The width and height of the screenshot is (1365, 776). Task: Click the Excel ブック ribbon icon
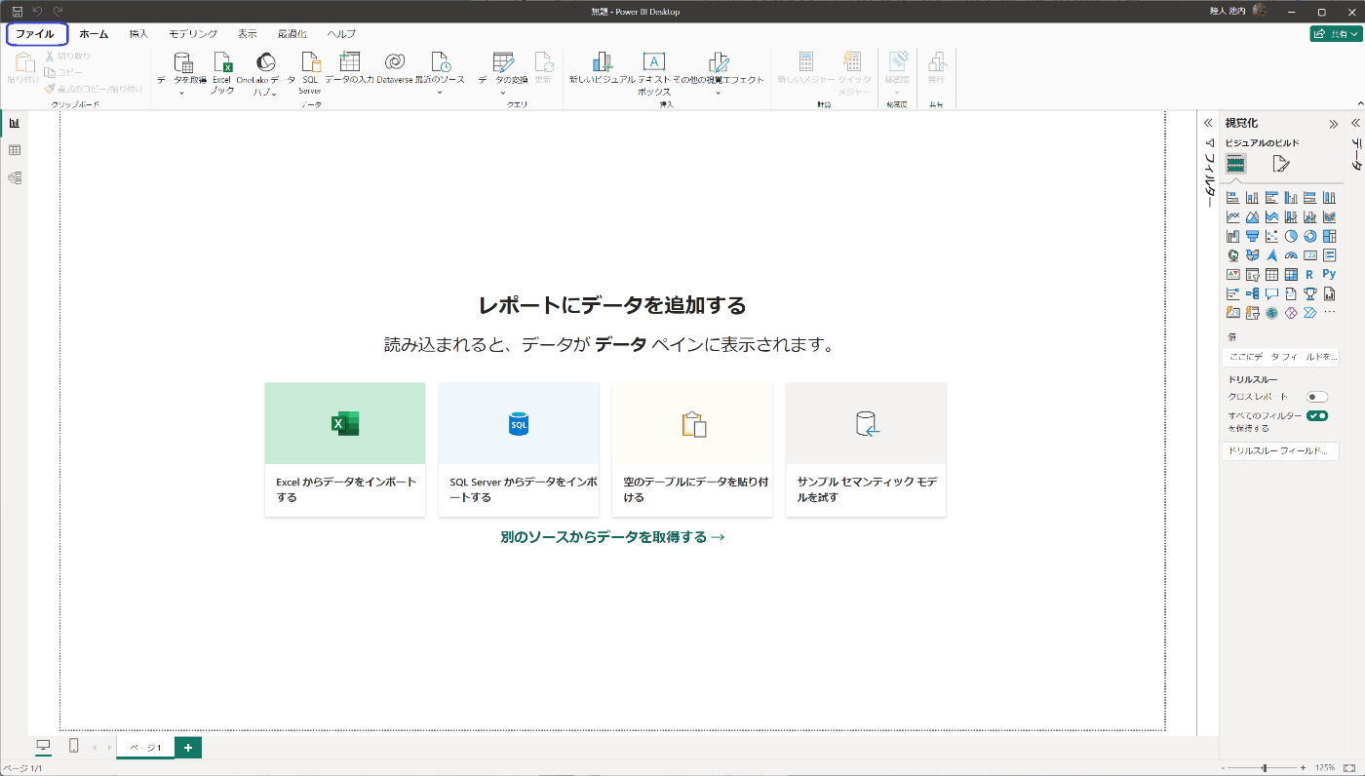click(222, 73)
